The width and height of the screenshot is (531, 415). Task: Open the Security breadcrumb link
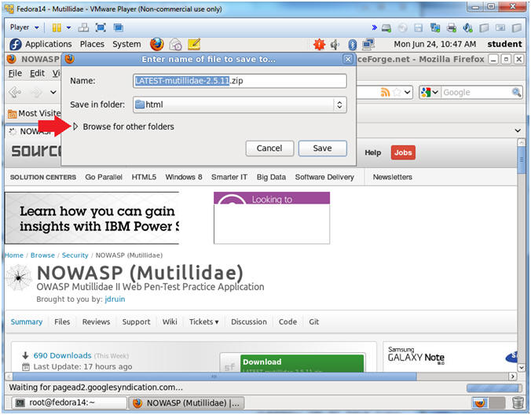(x=75, y=255)
